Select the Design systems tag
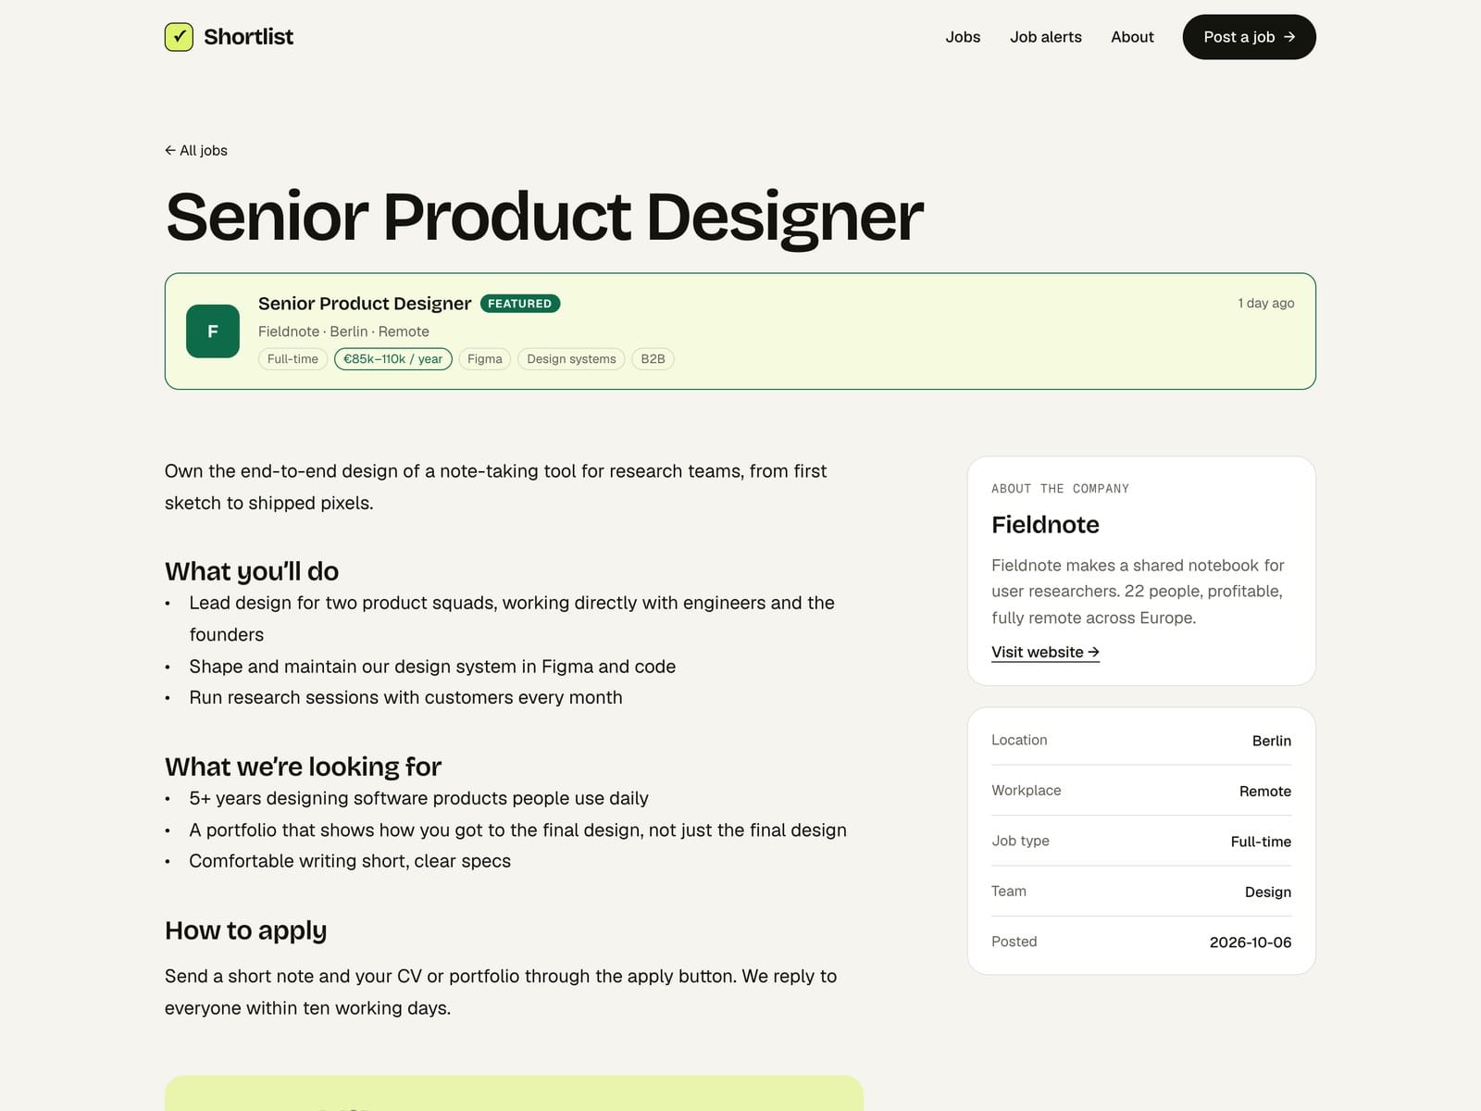The image size is (1481, 1111). [571, 359]
